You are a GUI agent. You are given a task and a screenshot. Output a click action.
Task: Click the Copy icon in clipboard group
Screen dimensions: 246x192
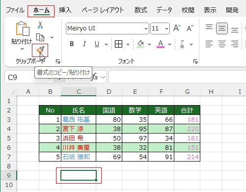click(40, 37)
